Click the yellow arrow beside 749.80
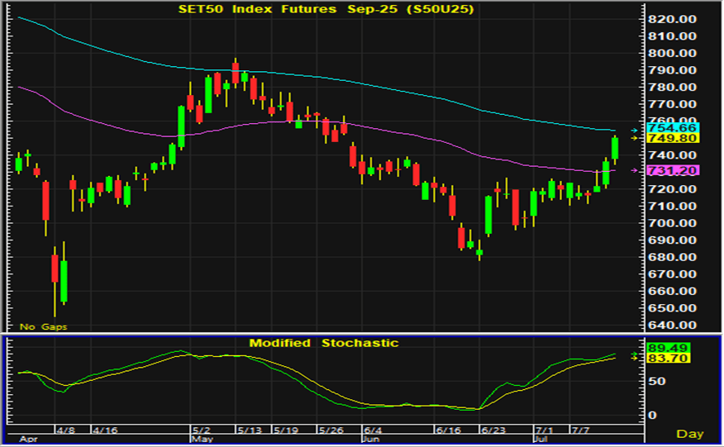 point(635,138)
